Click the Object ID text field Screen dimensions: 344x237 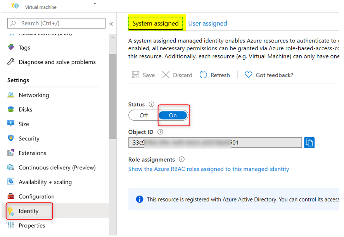[215, 143]
